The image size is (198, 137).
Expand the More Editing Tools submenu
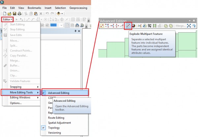point(21,93)
